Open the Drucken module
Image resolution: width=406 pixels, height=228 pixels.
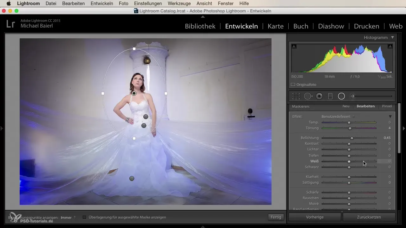tap(366, 26)
